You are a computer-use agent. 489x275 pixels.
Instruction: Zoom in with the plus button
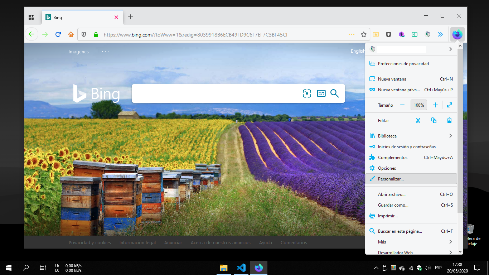(x=435, y=105)
